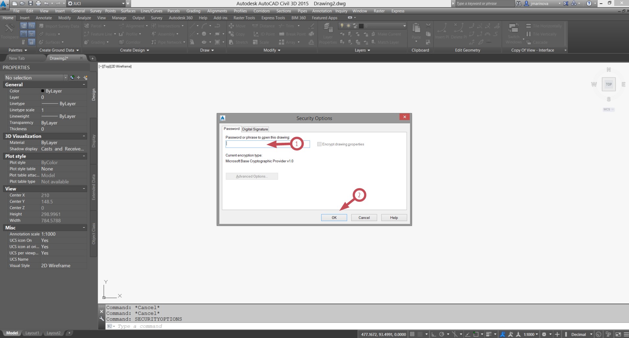629x338 pixels.
Task: Open the layer name dropdown in the Layers panel
Action: click(404, 26)
